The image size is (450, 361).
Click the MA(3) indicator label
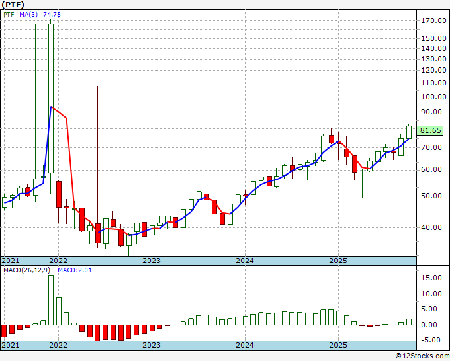pyautogui.click(x=28, y=14)
